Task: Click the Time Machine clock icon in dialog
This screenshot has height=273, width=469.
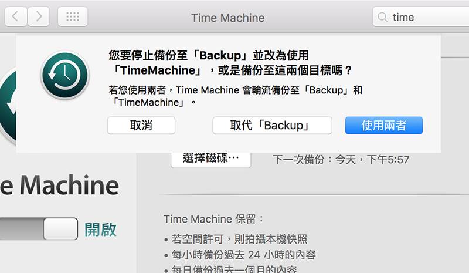Action: (x=65, y=75)
